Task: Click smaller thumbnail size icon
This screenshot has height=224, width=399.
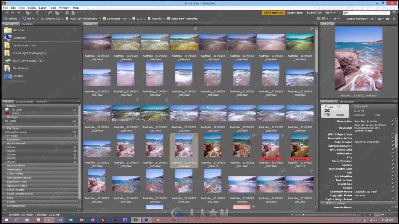Action: coord(292,215)
